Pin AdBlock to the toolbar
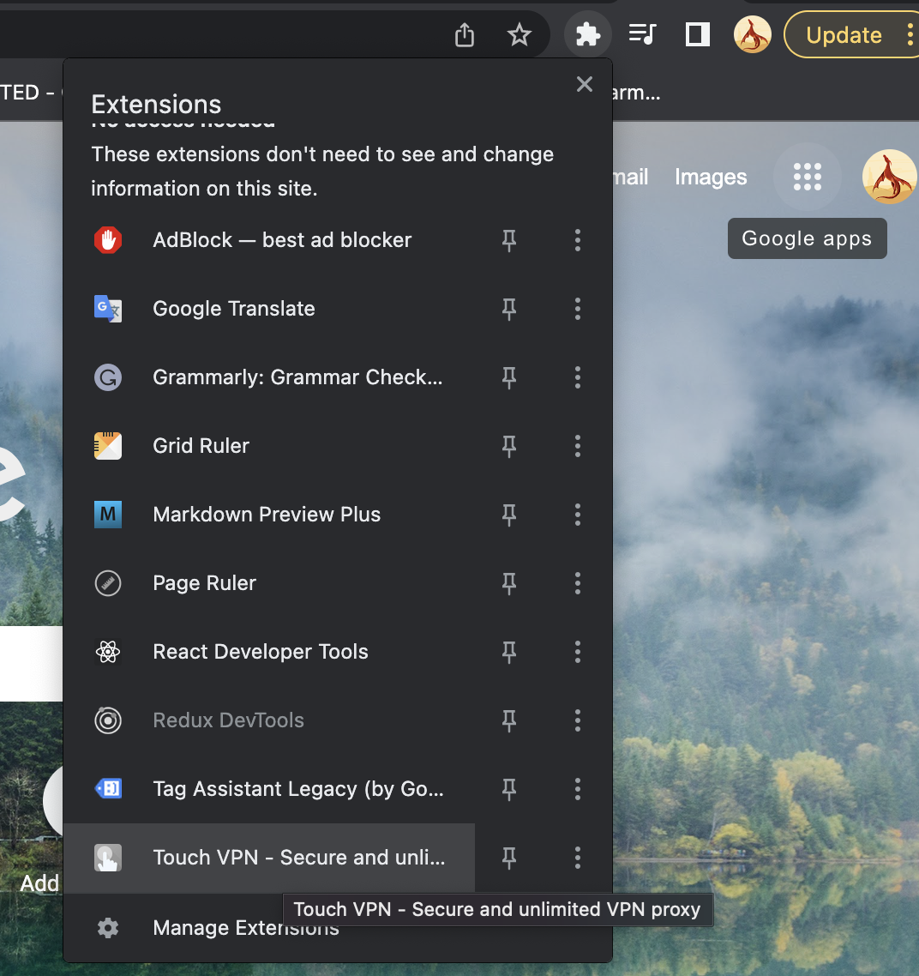This screenshot has height=976, width=919. (x=509, y=240)
